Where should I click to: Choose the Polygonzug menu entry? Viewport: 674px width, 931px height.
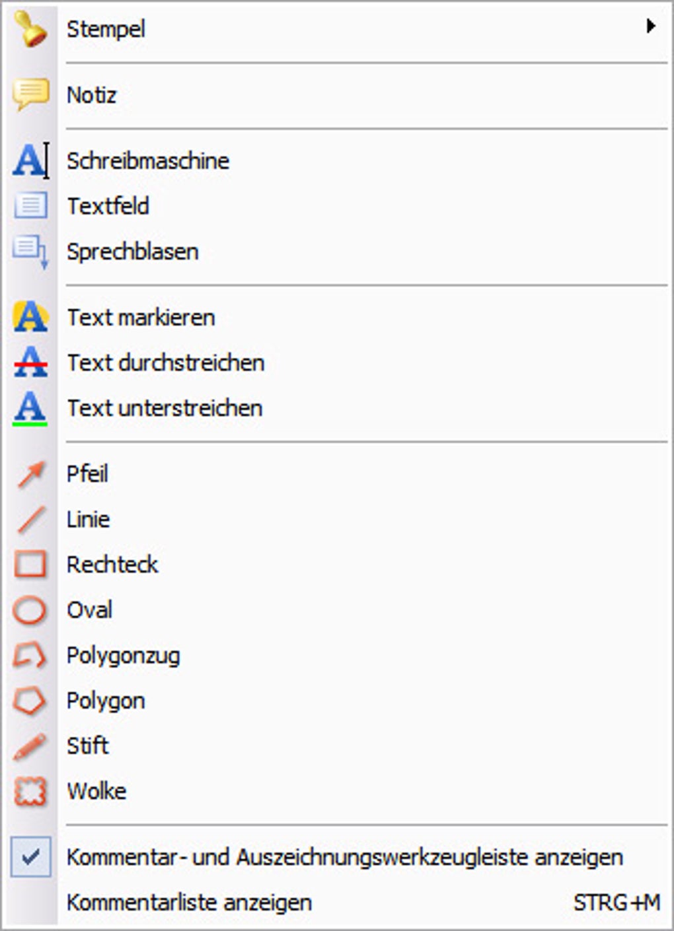[124, 656]
